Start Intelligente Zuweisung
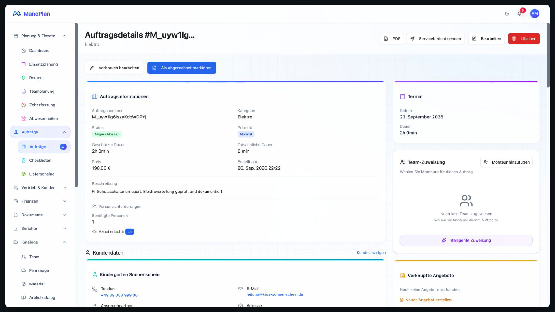The image size is (555, 312). point(466,240)
